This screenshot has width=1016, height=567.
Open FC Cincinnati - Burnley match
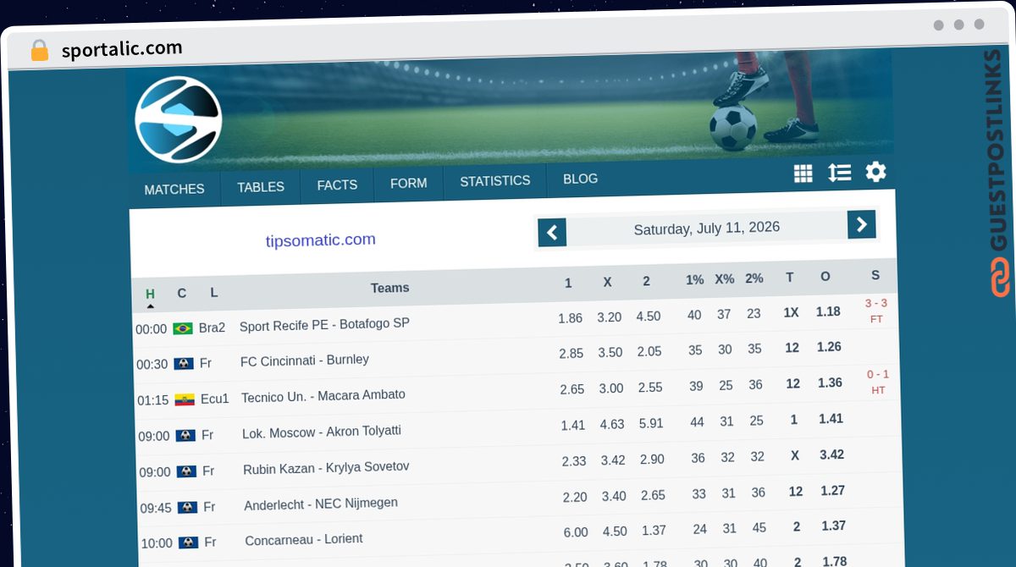coord(305,361)
